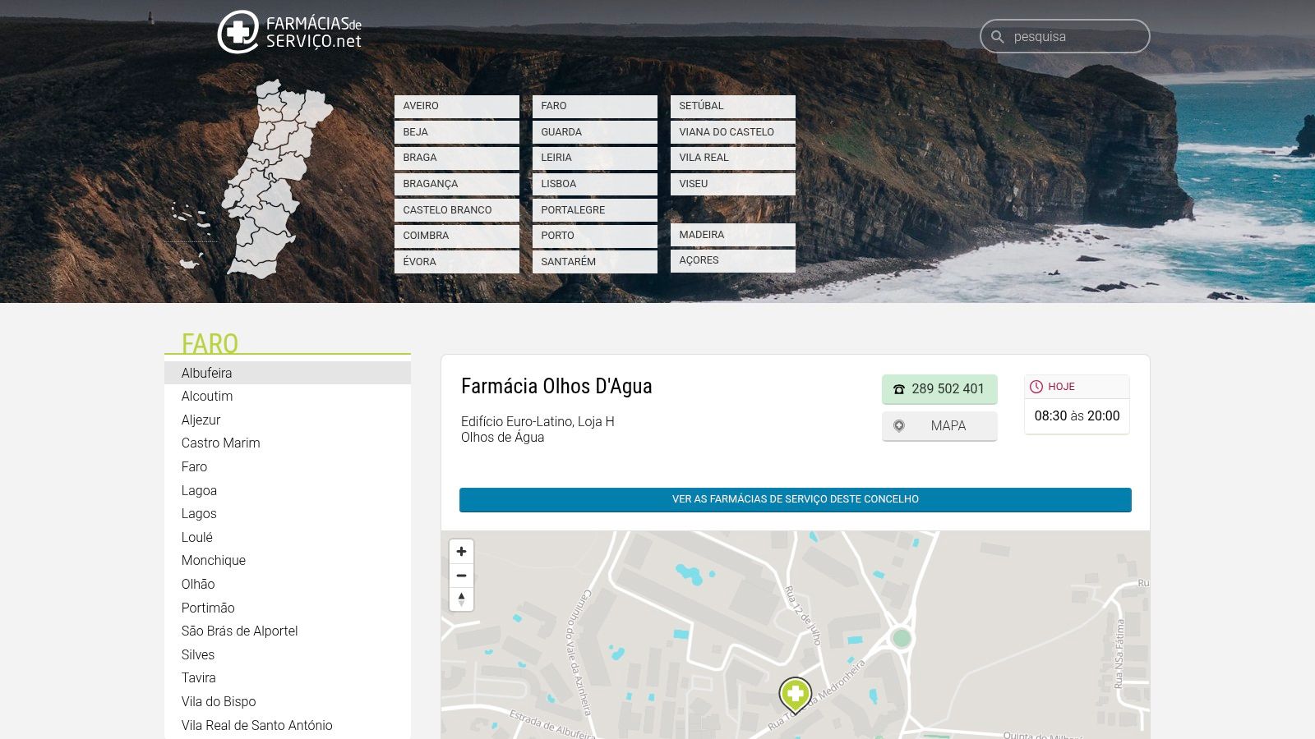
Task: Open São Brás de Alportel municipality
Action: [288, 631]
